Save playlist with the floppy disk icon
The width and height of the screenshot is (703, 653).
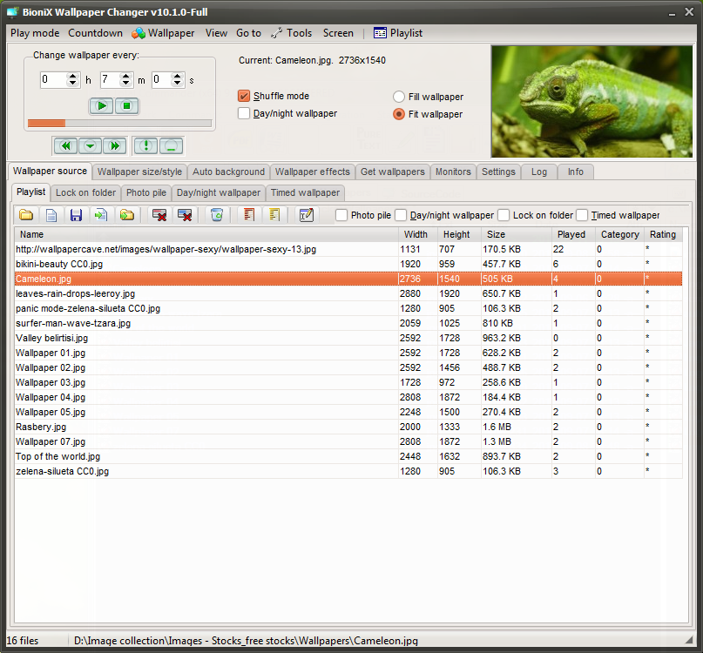(76, 215)
